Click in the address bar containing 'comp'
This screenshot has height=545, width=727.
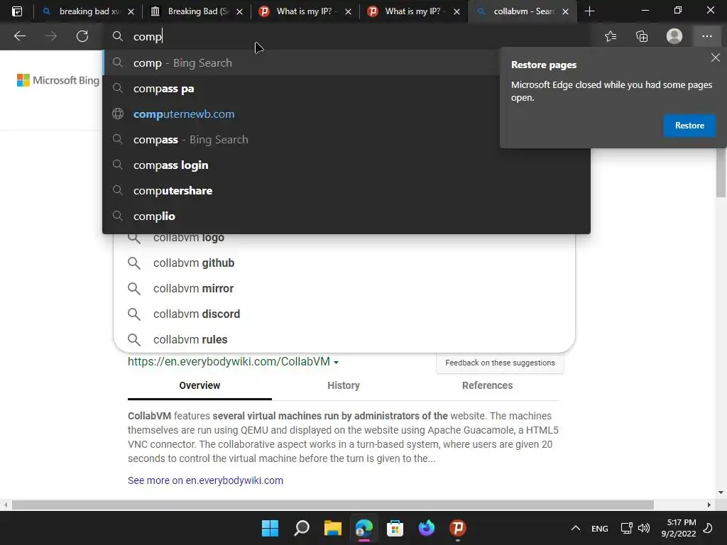coord(348,37)
